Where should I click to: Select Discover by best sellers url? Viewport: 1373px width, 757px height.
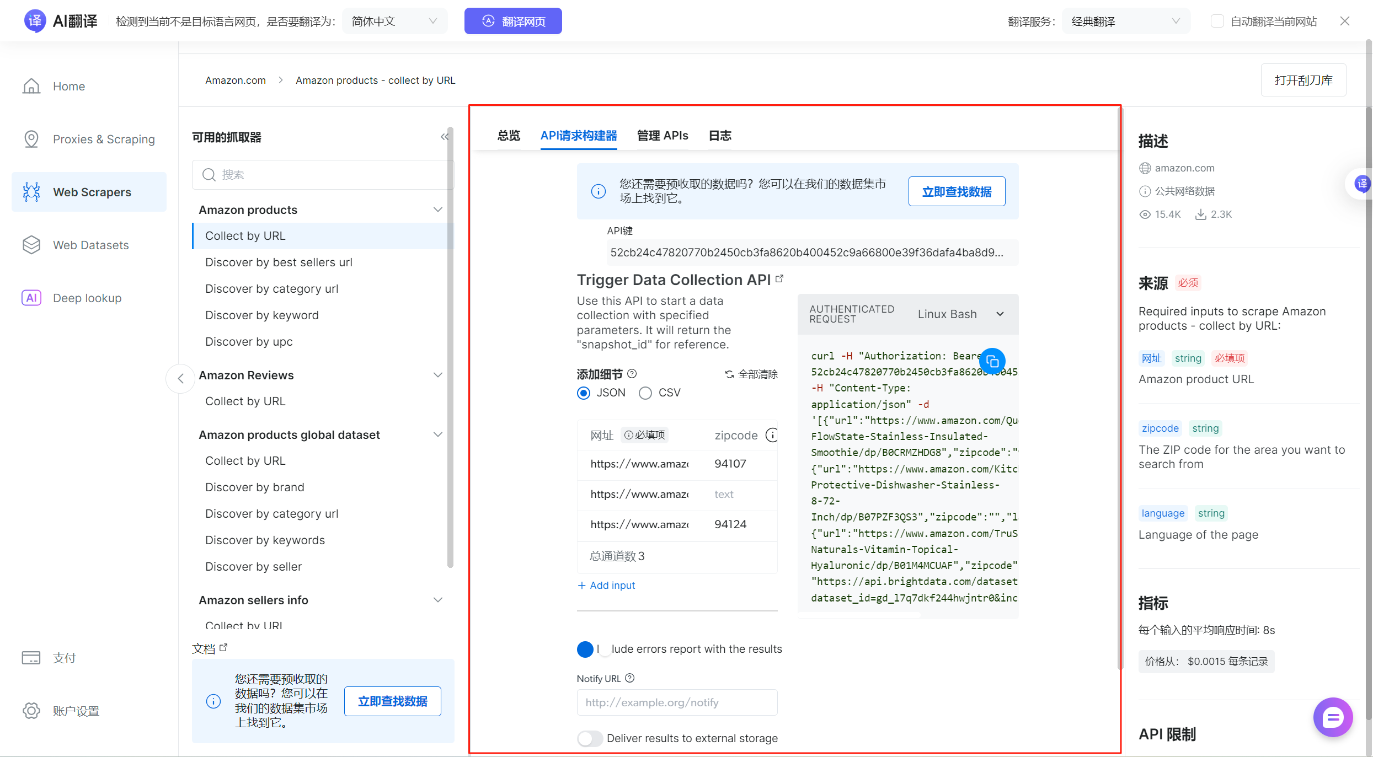click(279, 262)
